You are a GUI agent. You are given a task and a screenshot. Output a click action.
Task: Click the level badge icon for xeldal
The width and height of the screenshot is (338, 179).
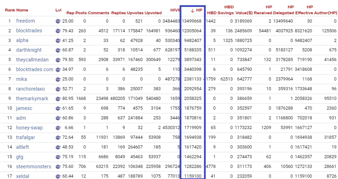58,176
